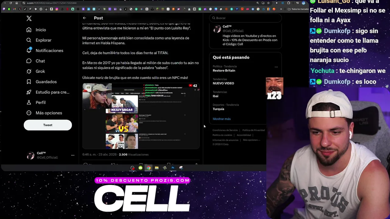This screenshot has width=390, height=219.
Task: Click Estudio rocket icon
Action: point(29,92)
